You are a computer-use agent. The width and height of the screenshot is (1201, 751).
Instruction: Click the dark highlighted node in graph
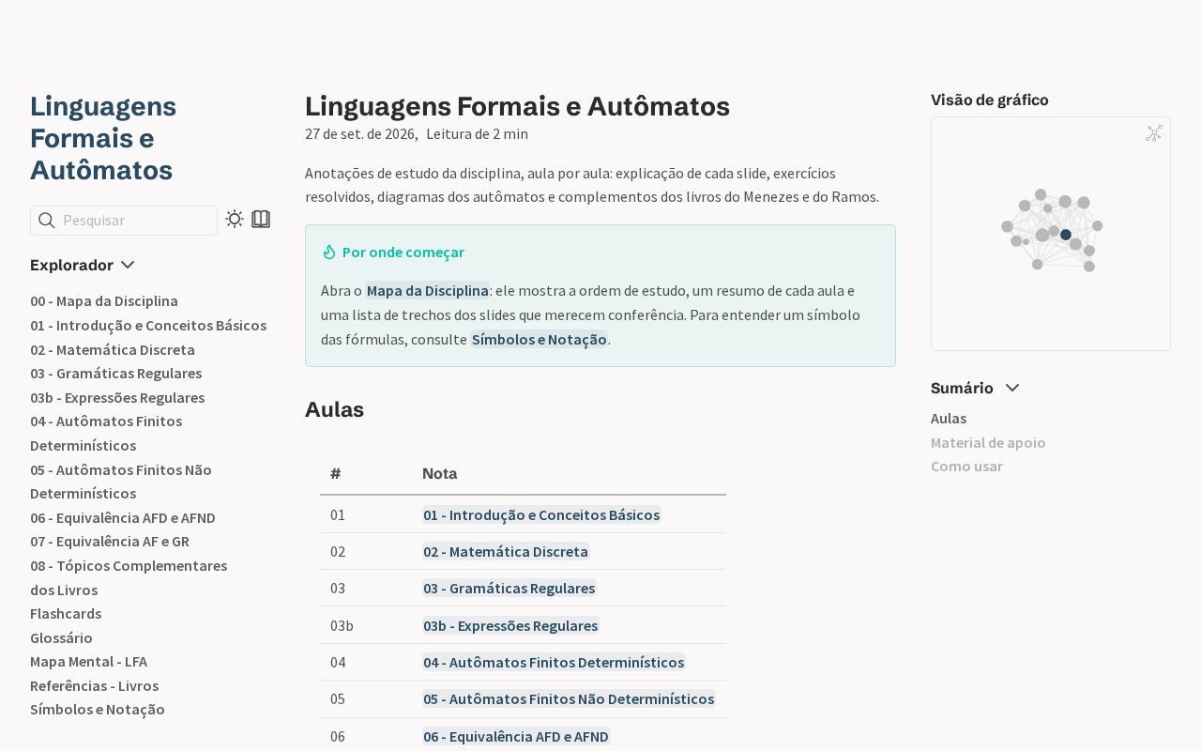[x=1066, y=235]
